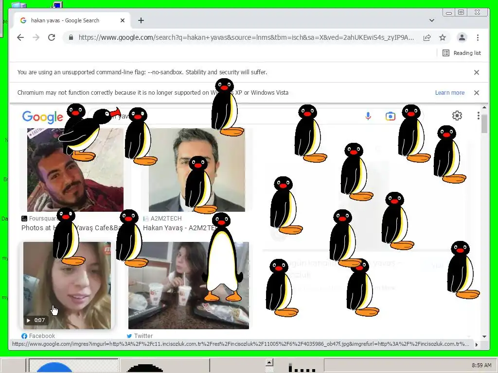Open the Foursquare man selfie thumbnail
Screen dimensions: 498x373
point(75,170)
